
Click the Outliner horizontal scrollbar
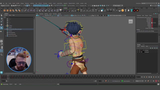[19, 73]
